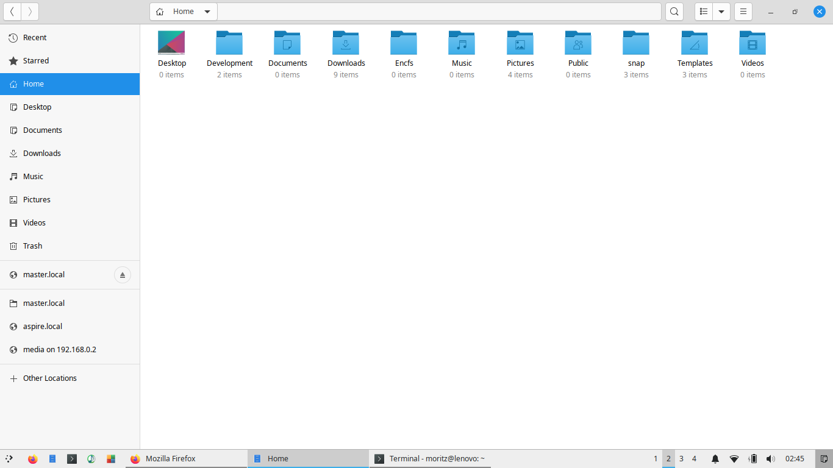This screenshot has width=833, height=468.
Task: Click the Wi-Fi network tray icon
Action: (x=734, y=459)
